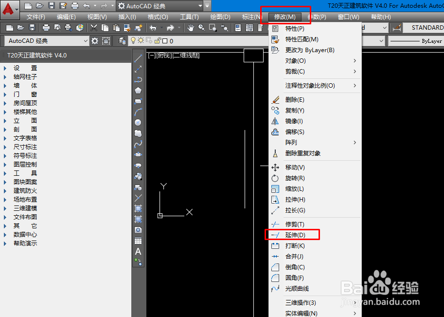
Task: Select 文字表格 in the side panel
Action: coord(25,138)
